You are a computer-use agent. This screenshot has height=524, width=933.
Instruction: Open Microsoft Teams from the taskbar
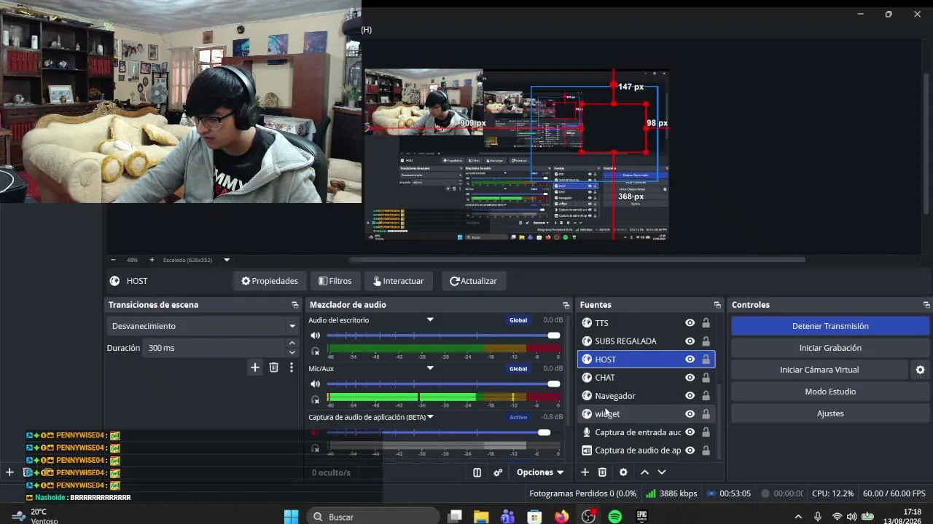(x=508, y=517)
